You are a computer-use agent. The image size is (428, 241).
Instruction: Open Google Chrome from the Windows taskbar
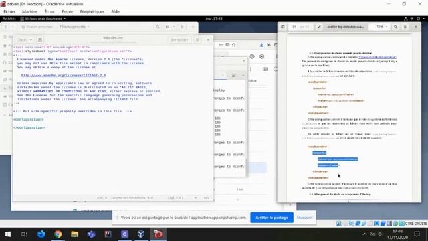pos(58,234)
